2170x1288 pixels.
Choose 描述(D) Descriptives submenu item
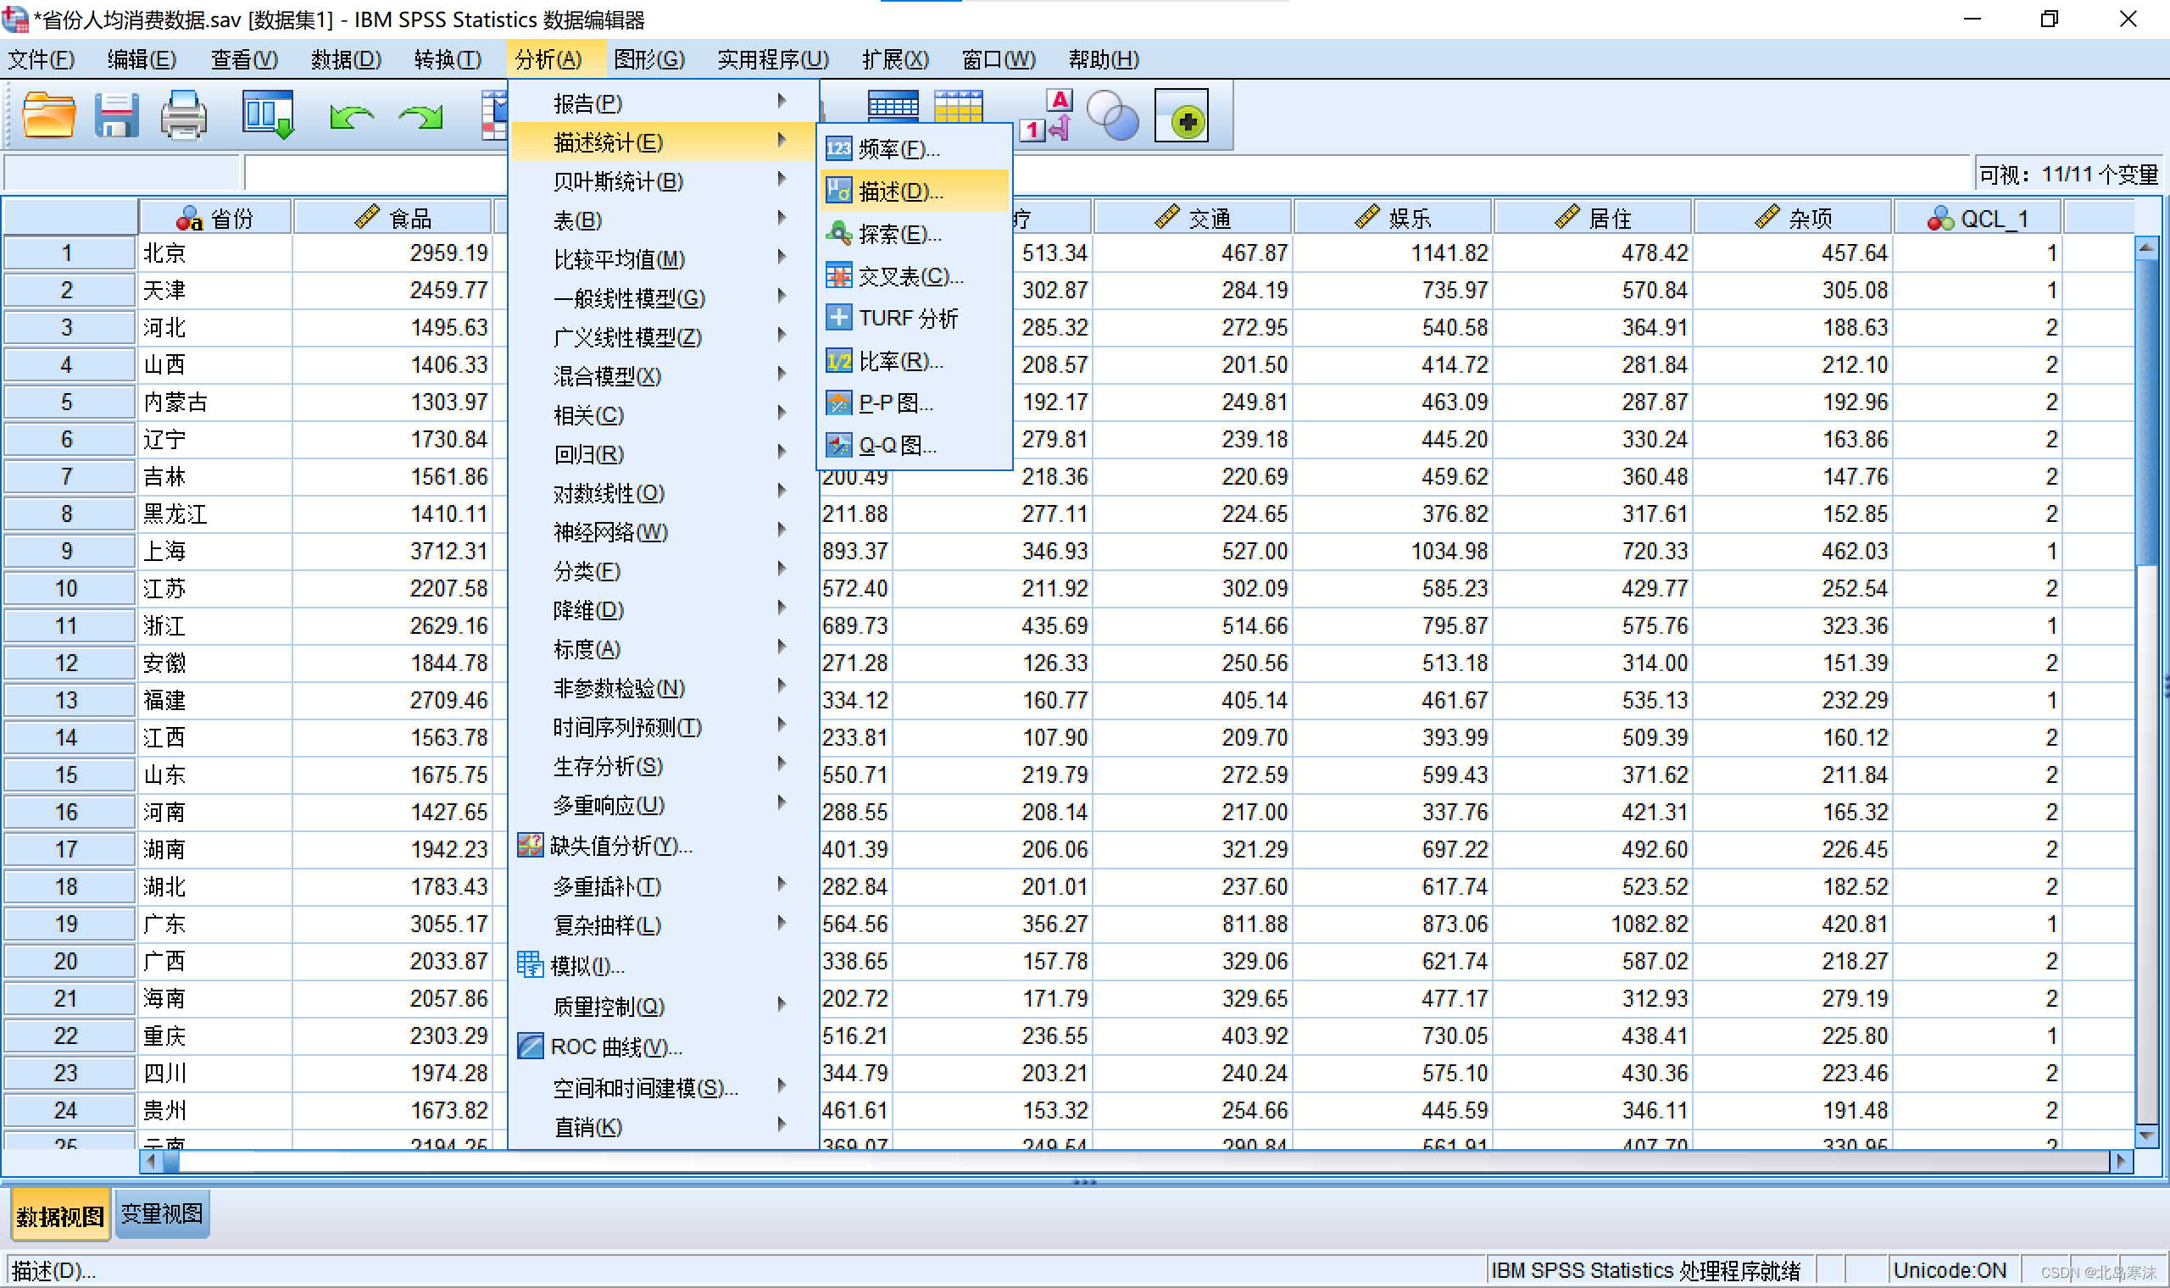click(915, 191)
